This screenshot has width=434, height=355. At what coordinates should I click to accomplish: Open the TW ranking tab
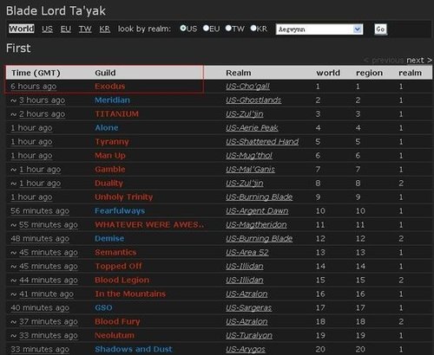85,29
